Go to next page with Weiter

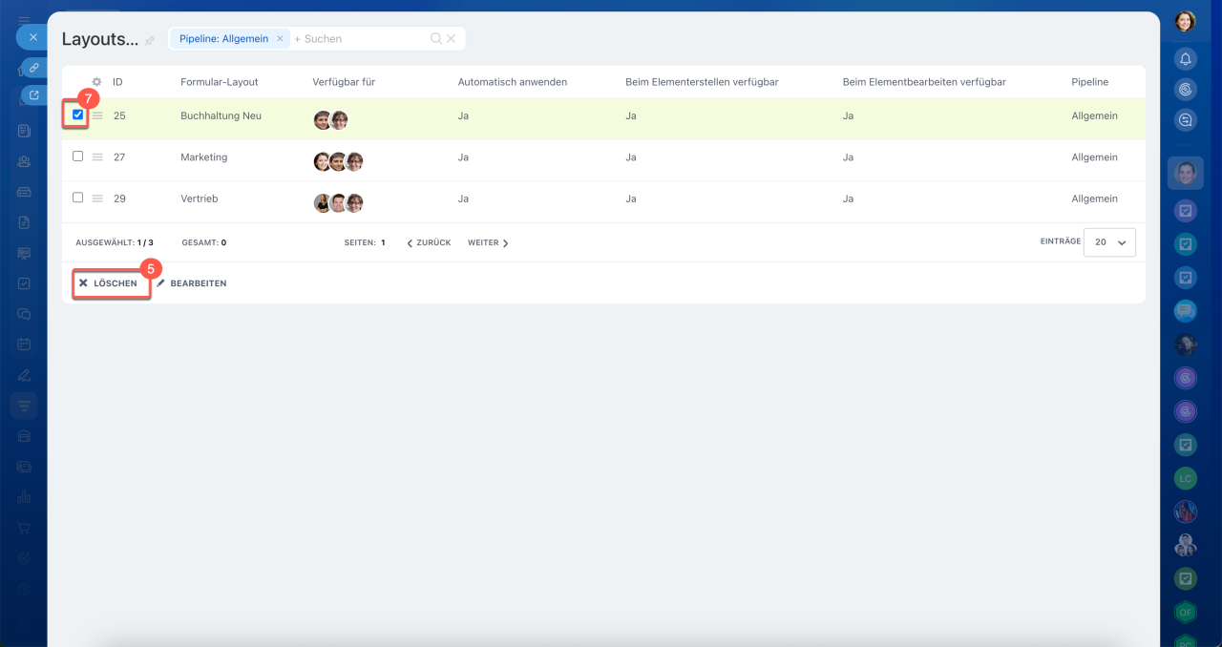click(488, 243)
